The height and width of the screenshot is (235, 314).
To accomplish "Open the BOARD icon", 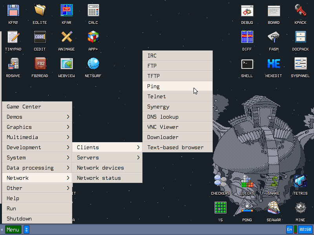I will [274, 11].
